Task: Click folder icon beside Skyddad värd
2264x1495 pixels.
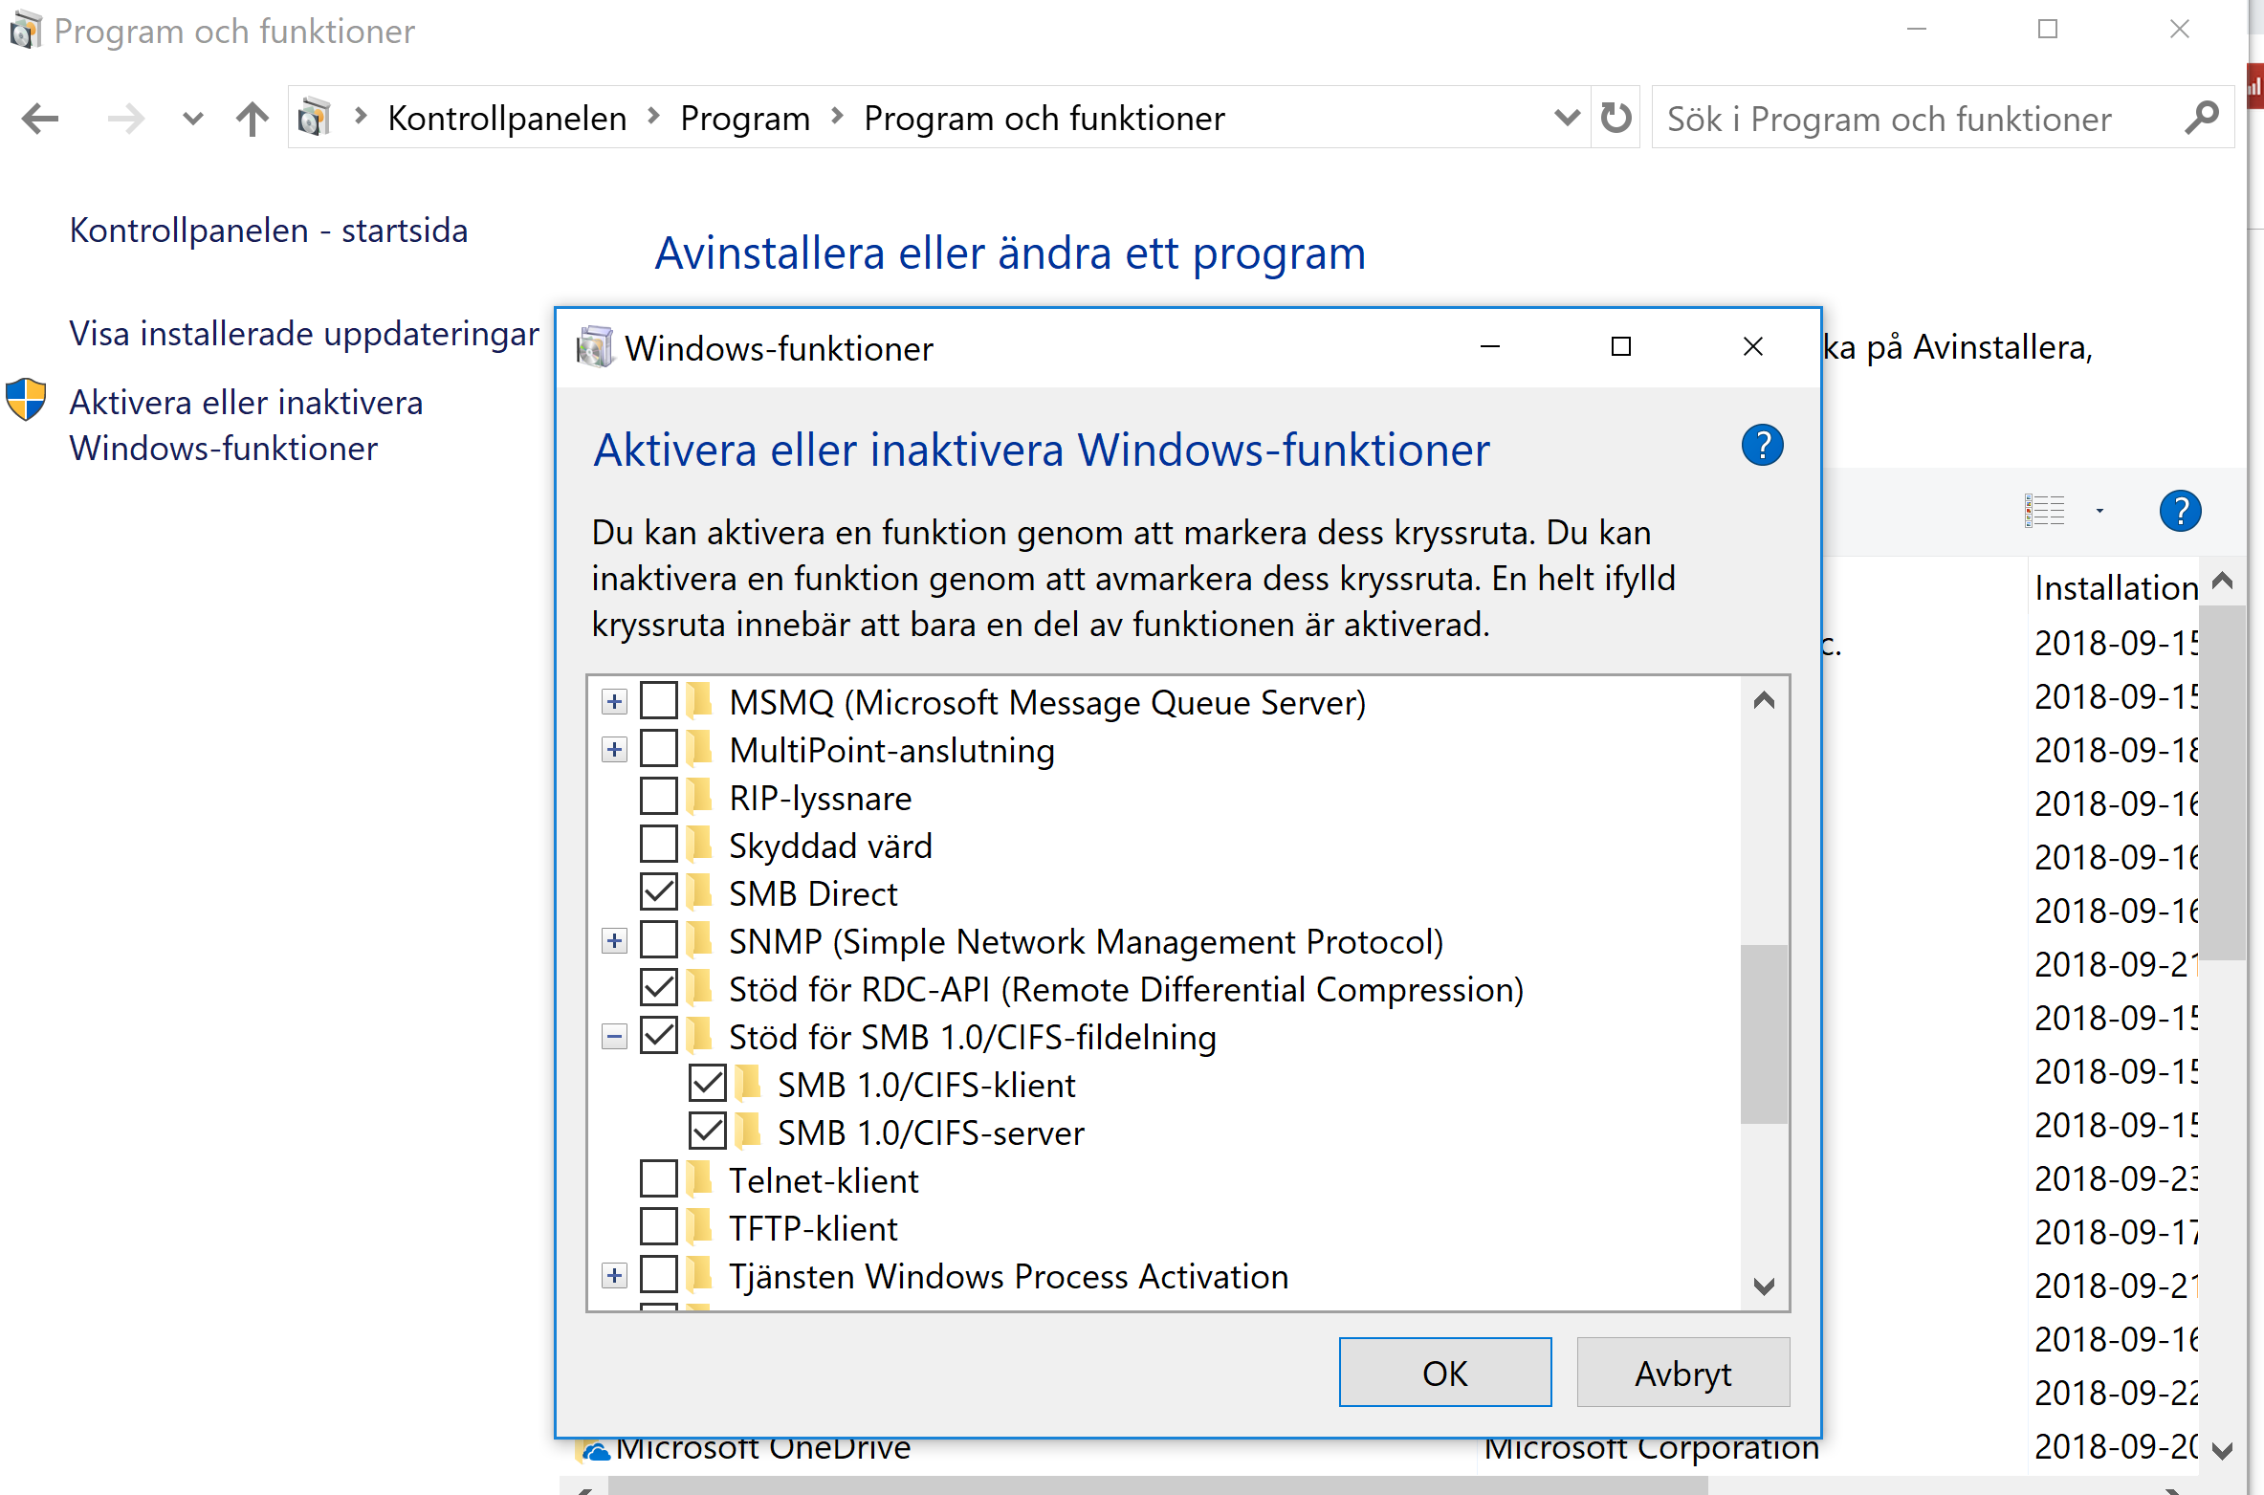Action: coord(700,845)
